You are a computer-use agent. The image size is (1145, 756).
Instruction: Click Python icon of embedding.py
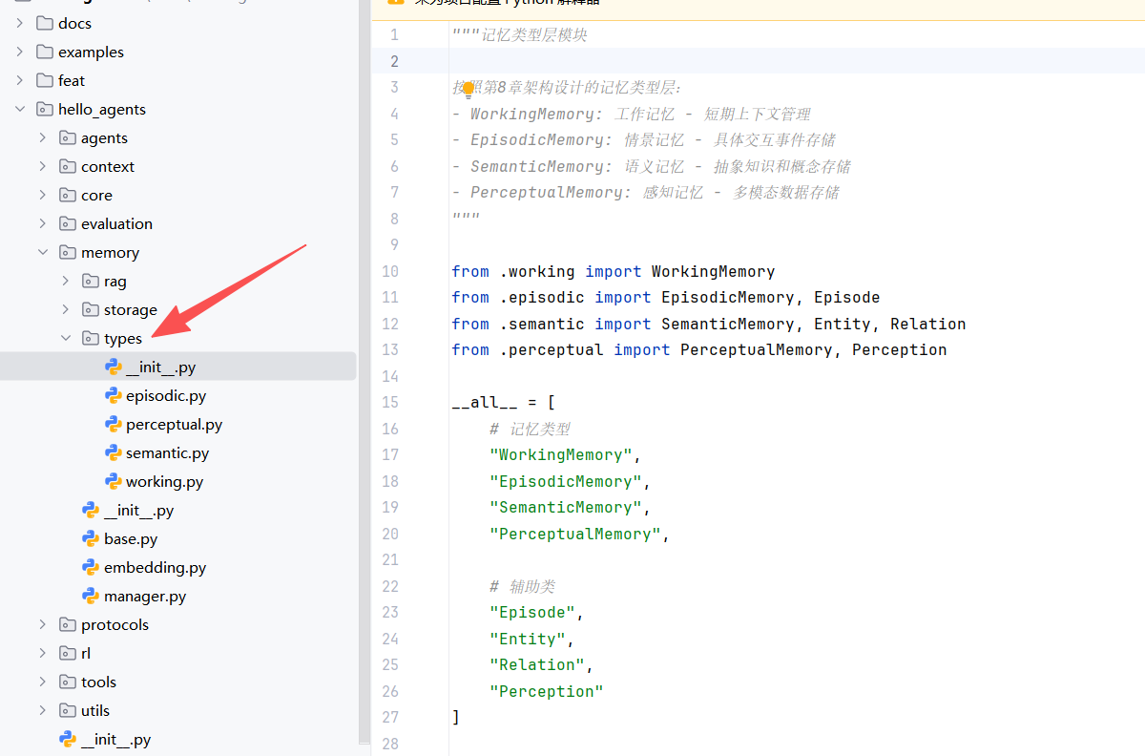pyautogui.click(x=91, y=567)
